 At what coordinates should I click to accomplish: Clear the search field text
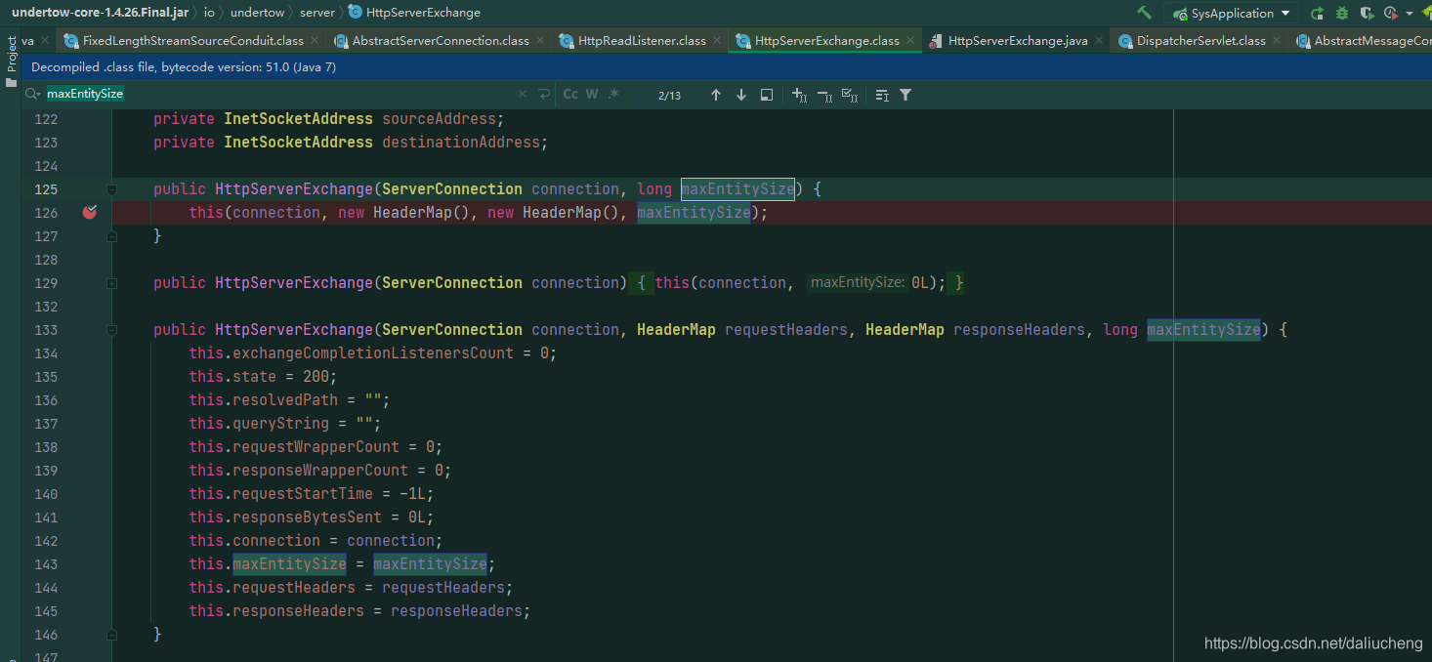(523, 95)
